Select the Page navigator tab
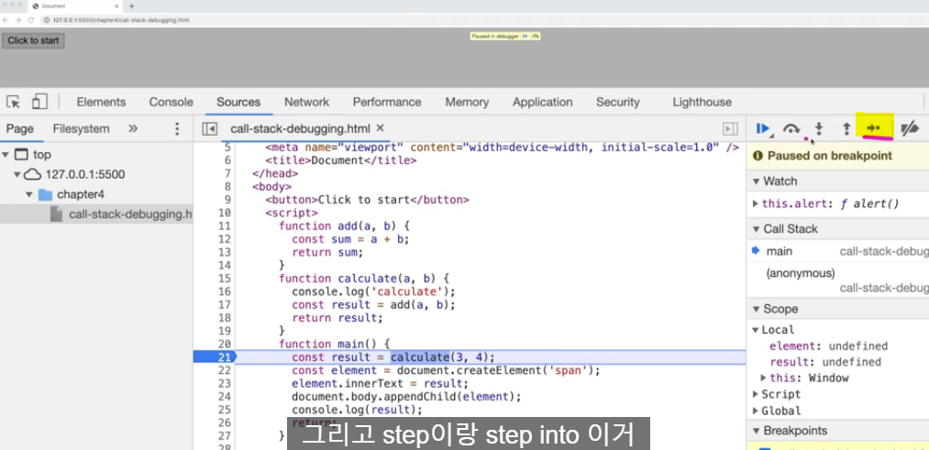The width and height of the screenshot is (929, 450). [20, 128]
